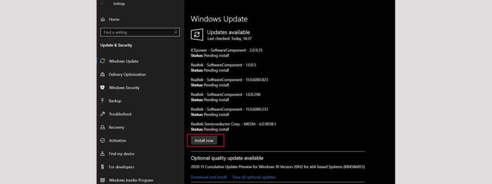This screenshot has width=492, height=184.
Task: Click the Find my device icon
Action: (102, 154)
